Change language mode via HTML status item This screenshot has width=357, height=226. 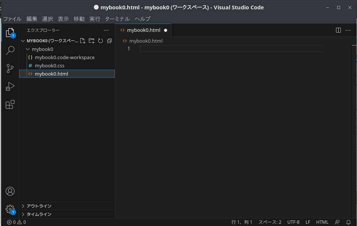322,222
